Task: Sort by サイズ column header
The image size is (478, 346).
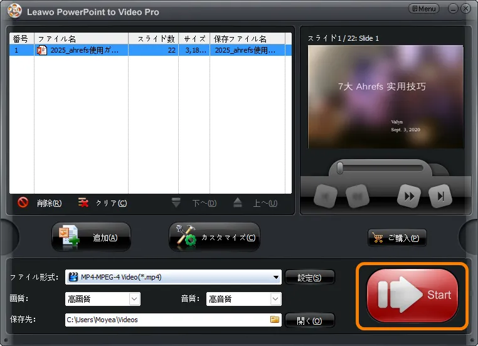Action: [194, 39]
